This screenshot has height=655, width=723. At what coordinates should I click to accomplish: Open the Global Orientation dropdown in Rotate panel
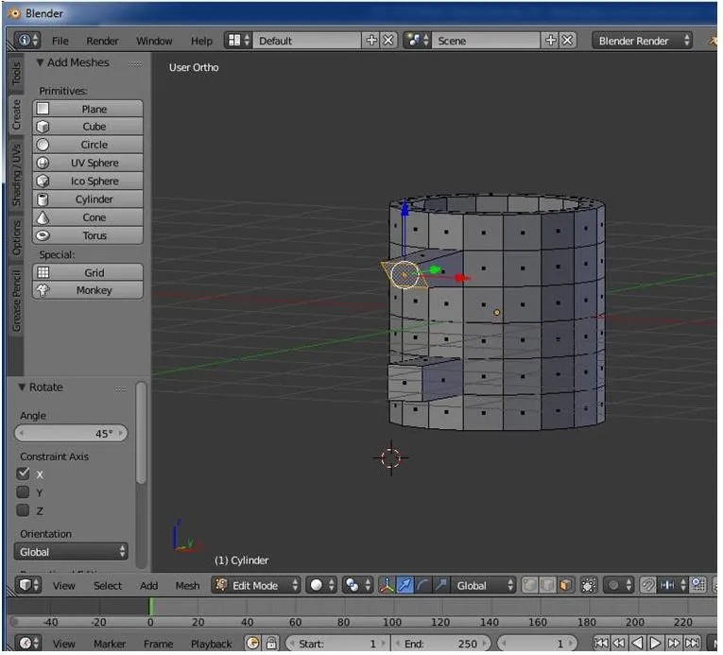[x=71, y=552]
